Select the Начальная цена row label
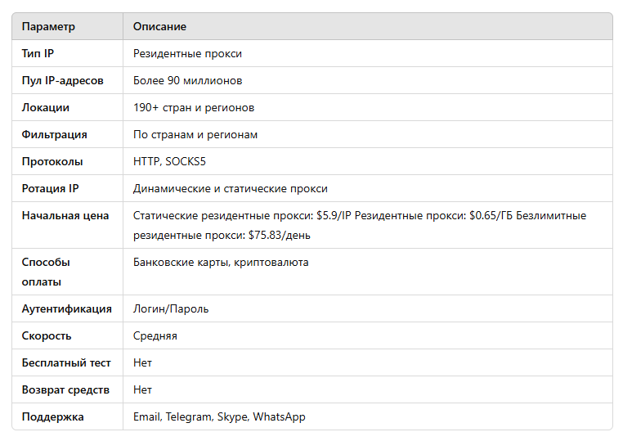The width and height of the screenshot is (623, 441). pyautogui.click(x=65, y=215)
